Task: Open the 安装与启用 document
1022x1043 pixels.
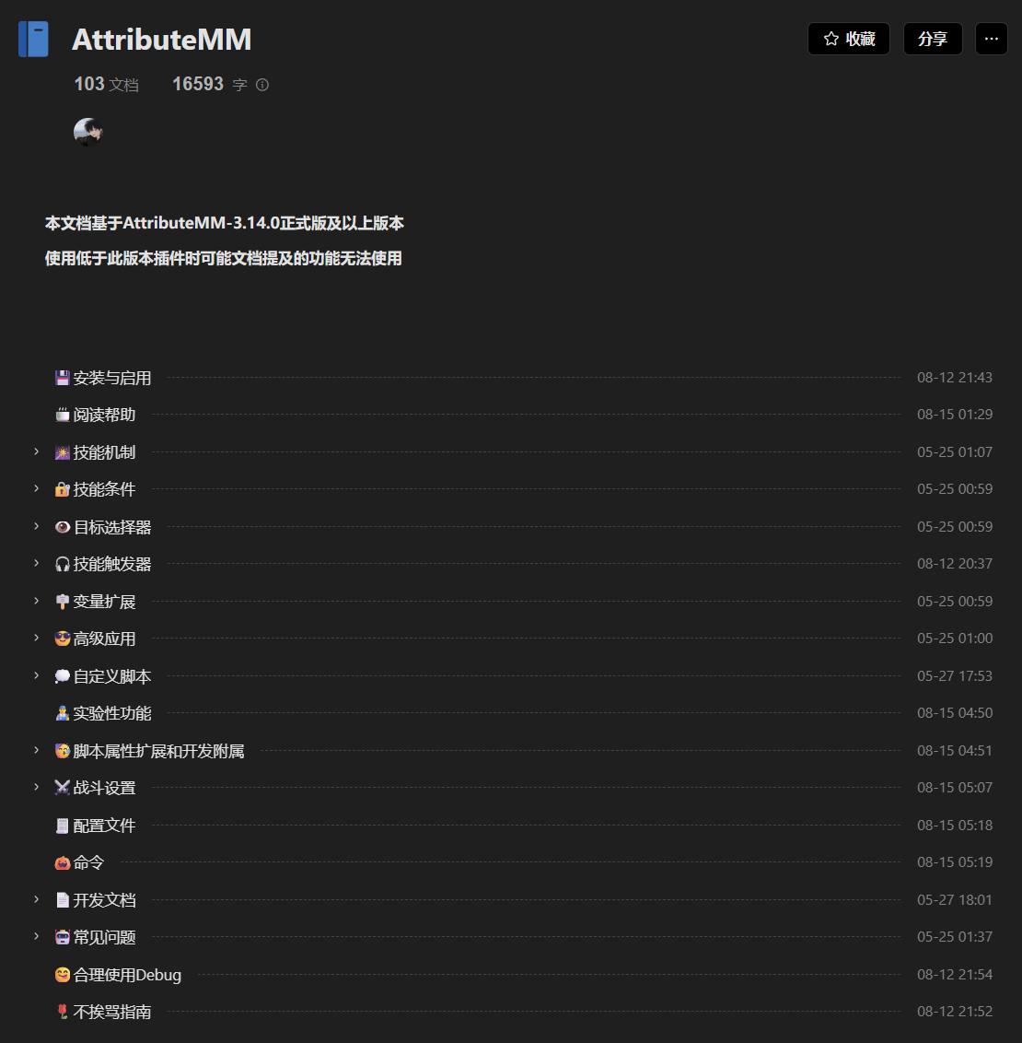Action: click(x=112, y=378)
